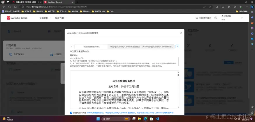The height and width of the screenshot is (122, 255).
Task: Expand the 解决方案 menu
Action: coord(61,18)
